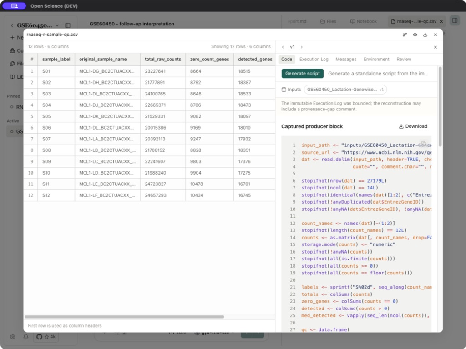466x349 pixels.
Task: Download the captured producer block
Action: click(x=413, y=126)
